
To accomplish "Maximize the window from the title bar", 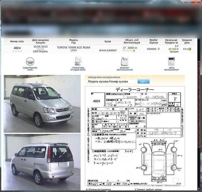I will click(x=189, y=2).
